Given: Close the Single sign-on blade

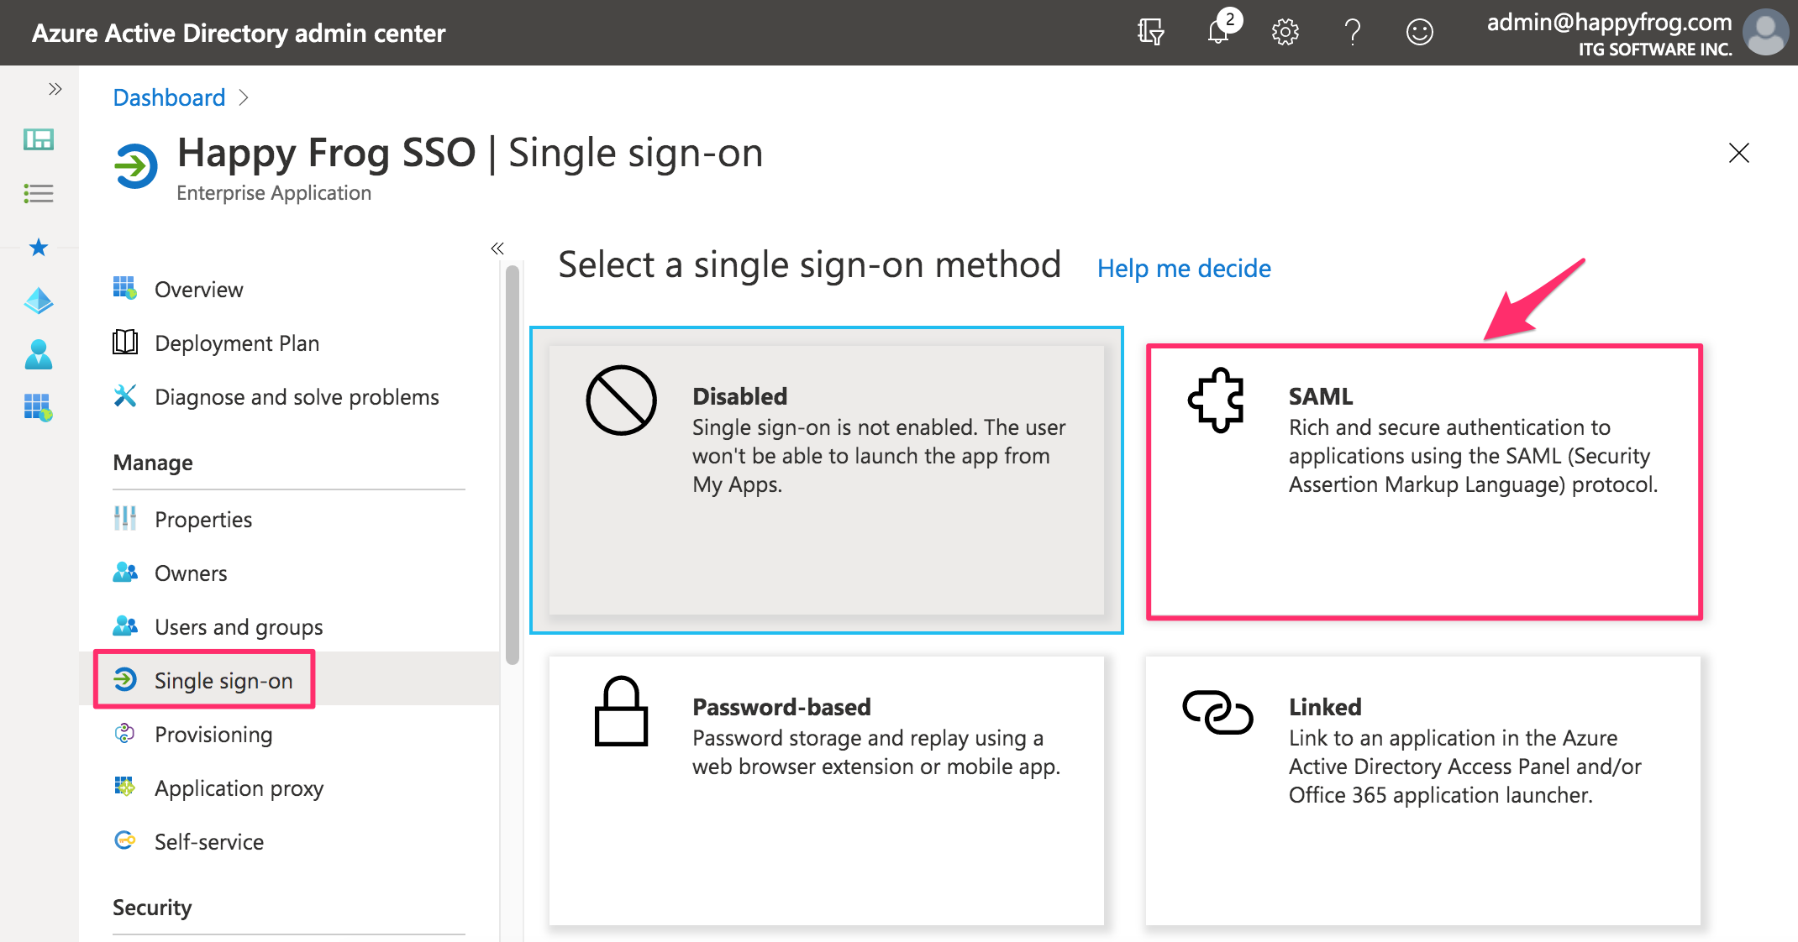Looking at the screenshot, I should pos(1738,153).
